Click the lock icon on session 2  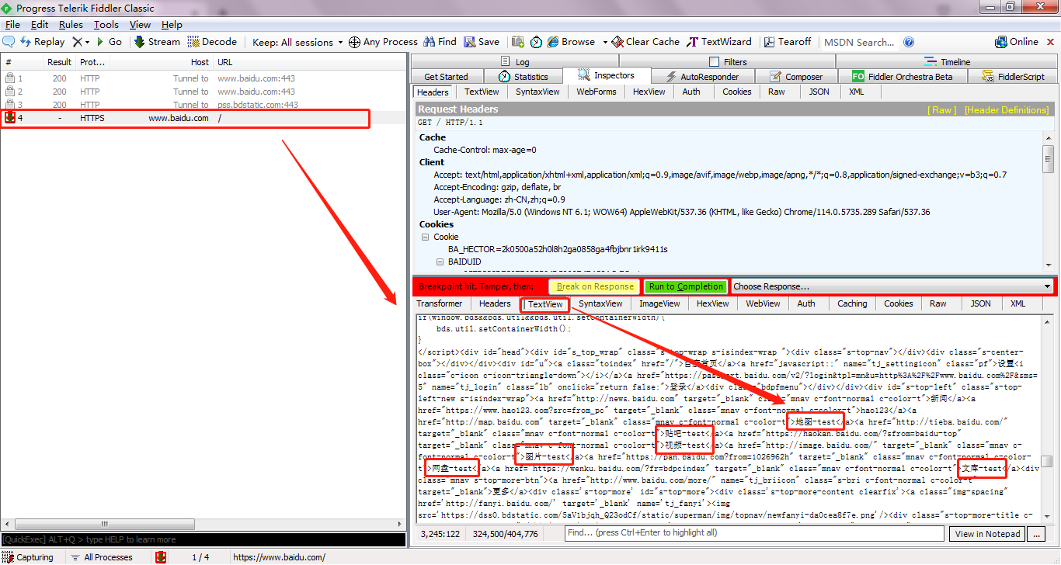click(x=10, y=92)
